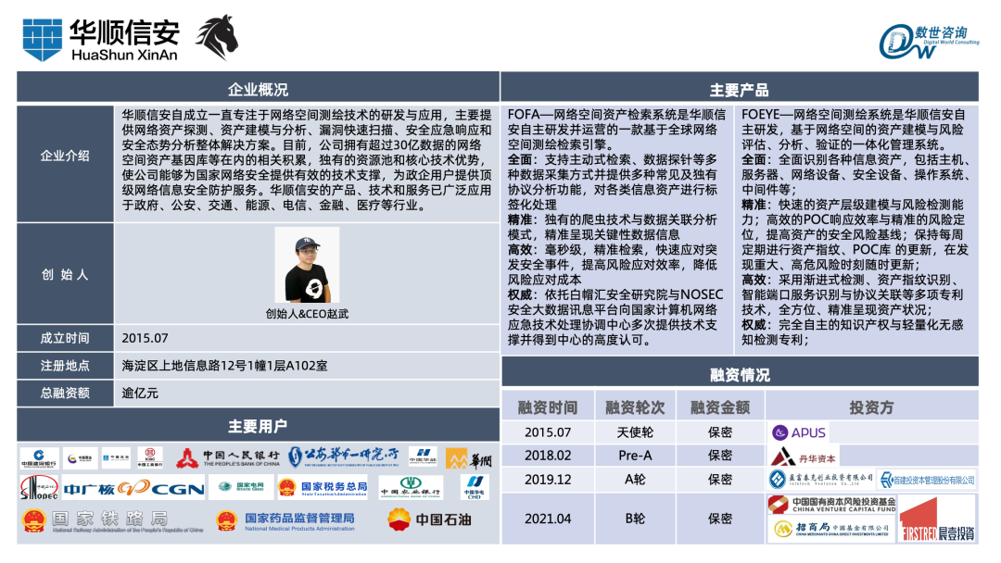Click the 总融资额 row label
The height and width of the screenshot is (563, 1001).
[x=65, y=393]
